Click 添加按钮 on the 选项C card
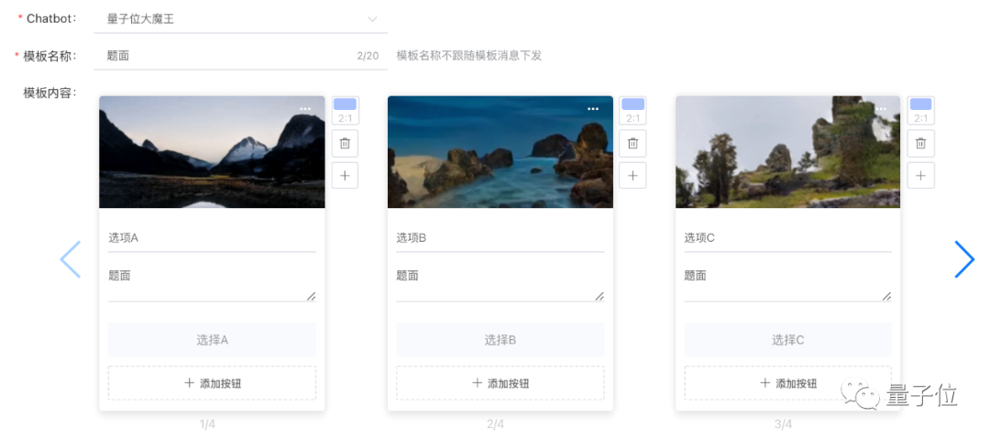The image size is (990, 439). 788,383
